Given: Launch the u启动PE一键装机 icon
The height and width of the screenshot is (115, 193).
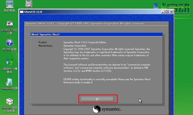Looking at the screenshot, I should (10, 66).
